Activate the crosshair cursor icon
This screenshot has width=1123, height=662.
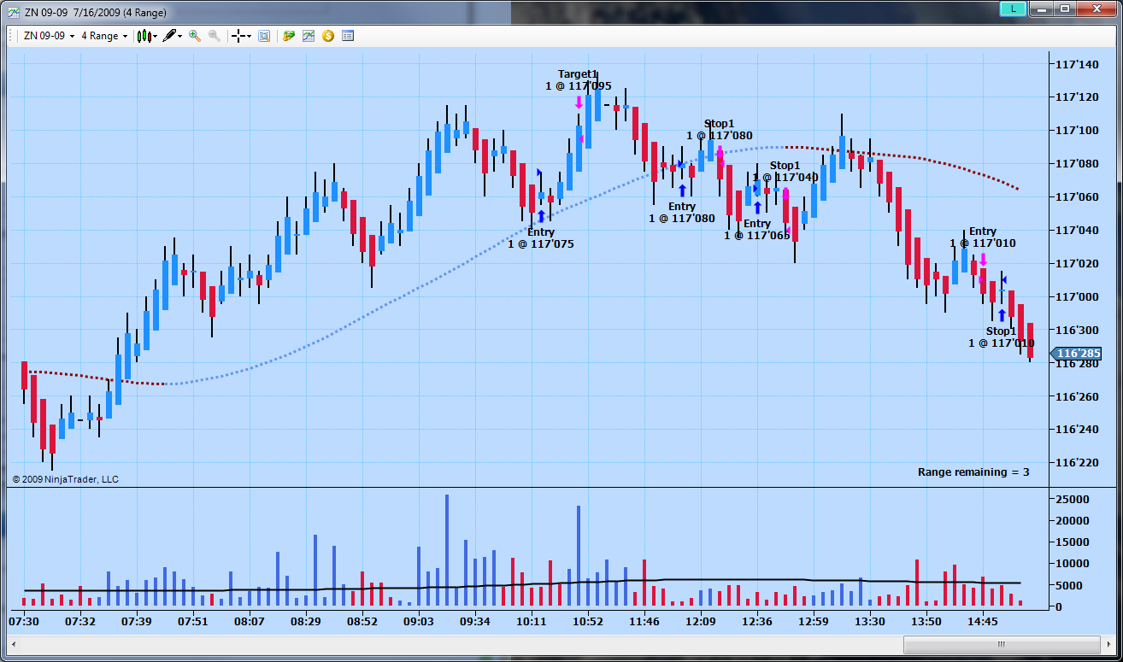(238, 36)
